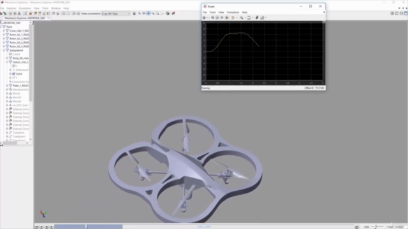
Task: Click the loop toggle icon at bottom right
Action: (x=357, y=227)
